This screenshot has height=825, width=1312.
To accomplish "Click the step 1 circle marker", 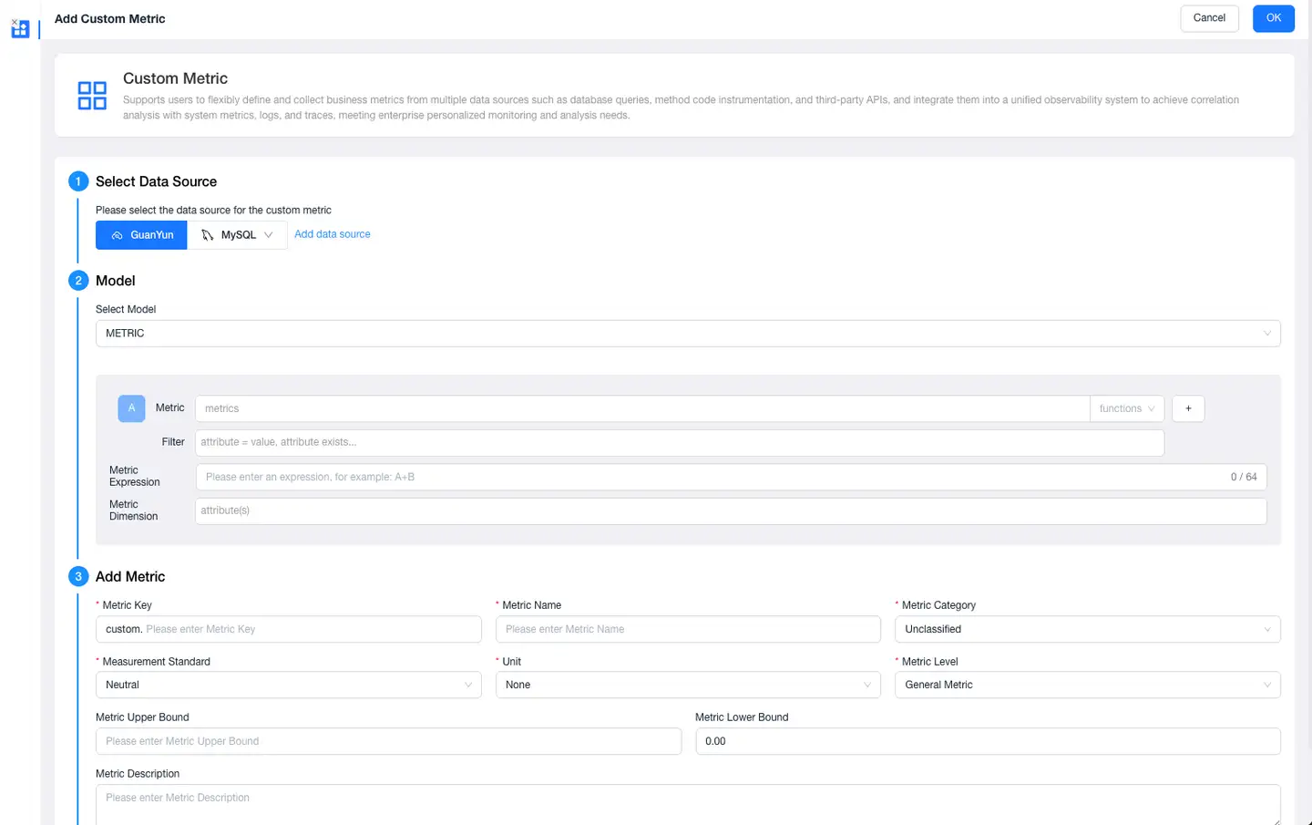I will pos(78,181).
